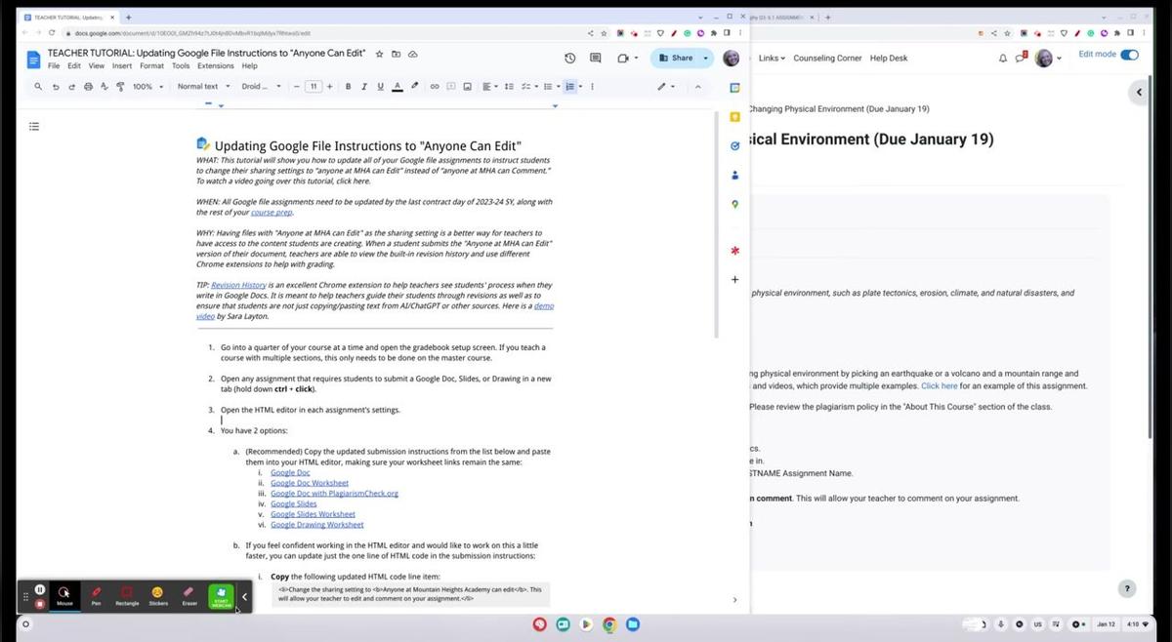Increase font size with plus button

[330, 87]
